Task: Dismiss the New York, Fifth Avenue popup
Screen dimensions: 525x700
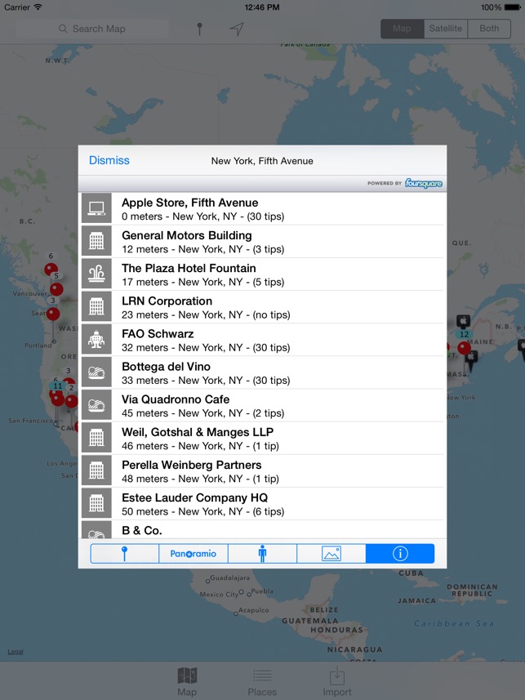Action: pos(109,160)
